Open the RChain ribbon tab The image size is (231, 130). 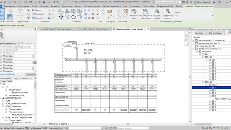[179, 6]
